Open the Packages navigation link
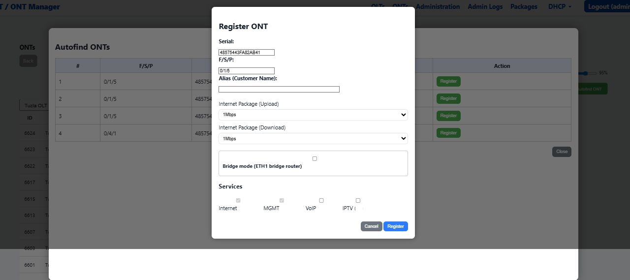630x280 pixels. (524, 7)
